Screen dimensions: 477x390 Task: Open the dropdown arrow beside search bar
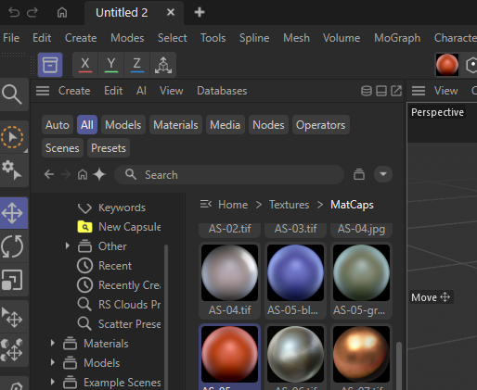click(x=383, y=174)
